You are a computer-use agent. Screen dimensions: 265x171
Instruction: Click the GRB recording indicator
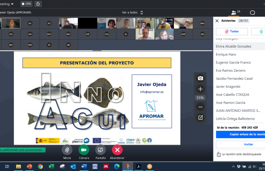pyautogui.click(x=27, y=4)
